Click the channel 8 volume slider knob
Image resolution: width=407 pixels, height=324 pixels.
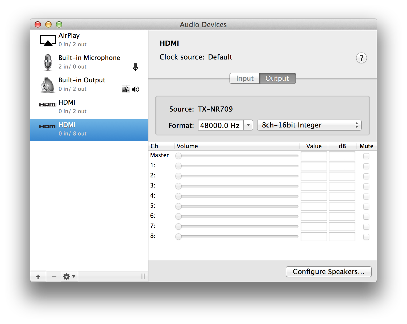(178, 237)
